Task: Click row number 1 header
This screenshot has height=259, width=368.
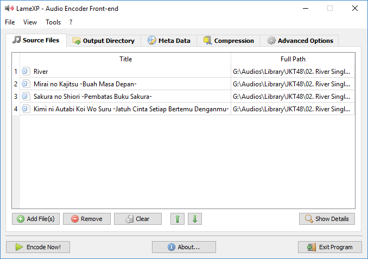Action: tap(16, 71)
